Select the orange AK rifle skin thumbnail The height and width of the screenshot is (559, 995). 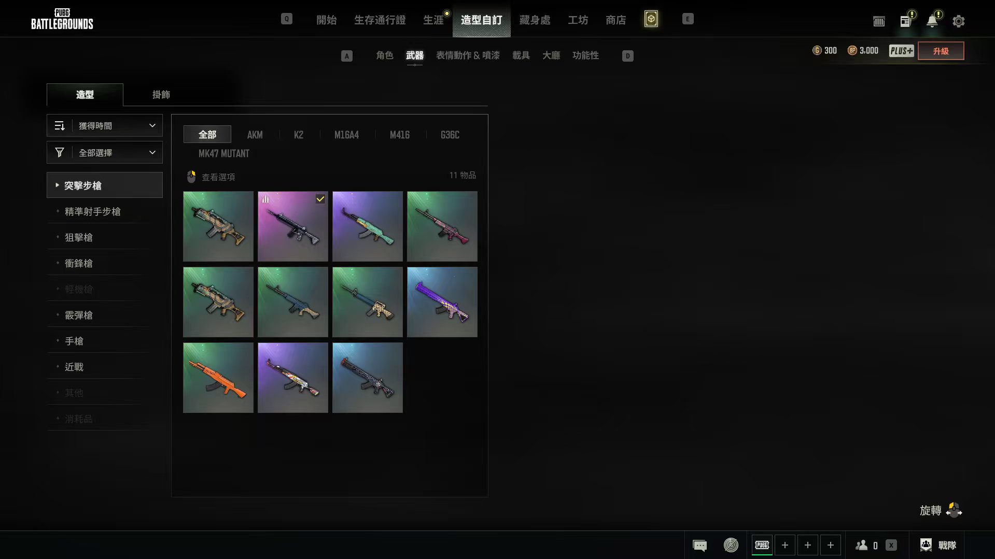(x=218, y=378)
